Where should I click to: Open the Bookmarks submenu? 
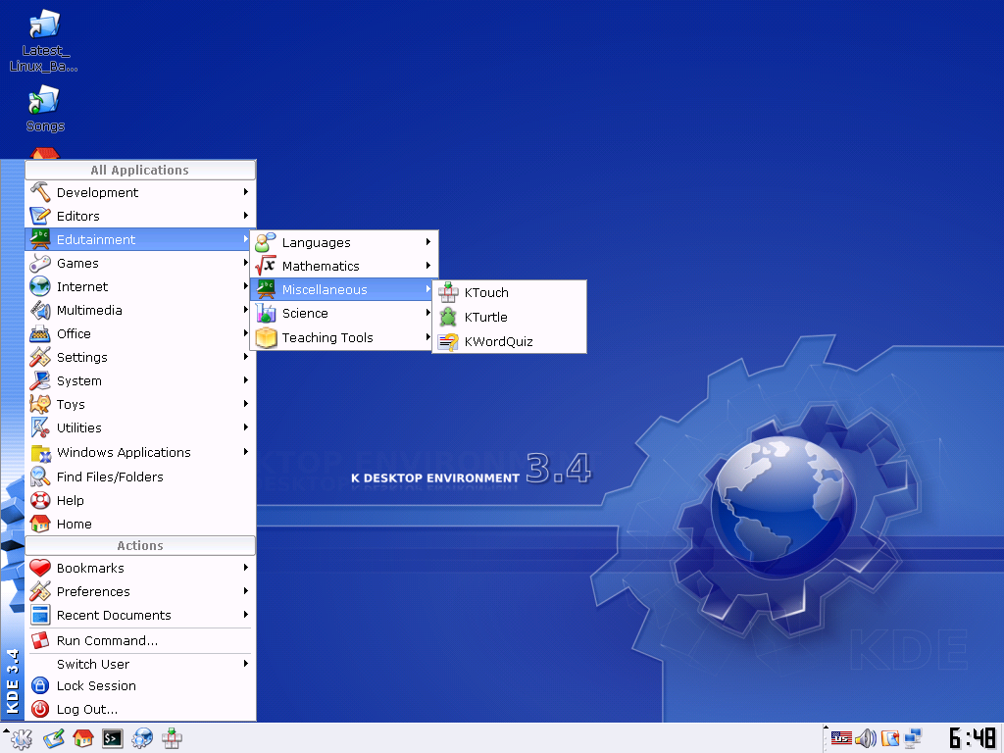tap(140, 568)
